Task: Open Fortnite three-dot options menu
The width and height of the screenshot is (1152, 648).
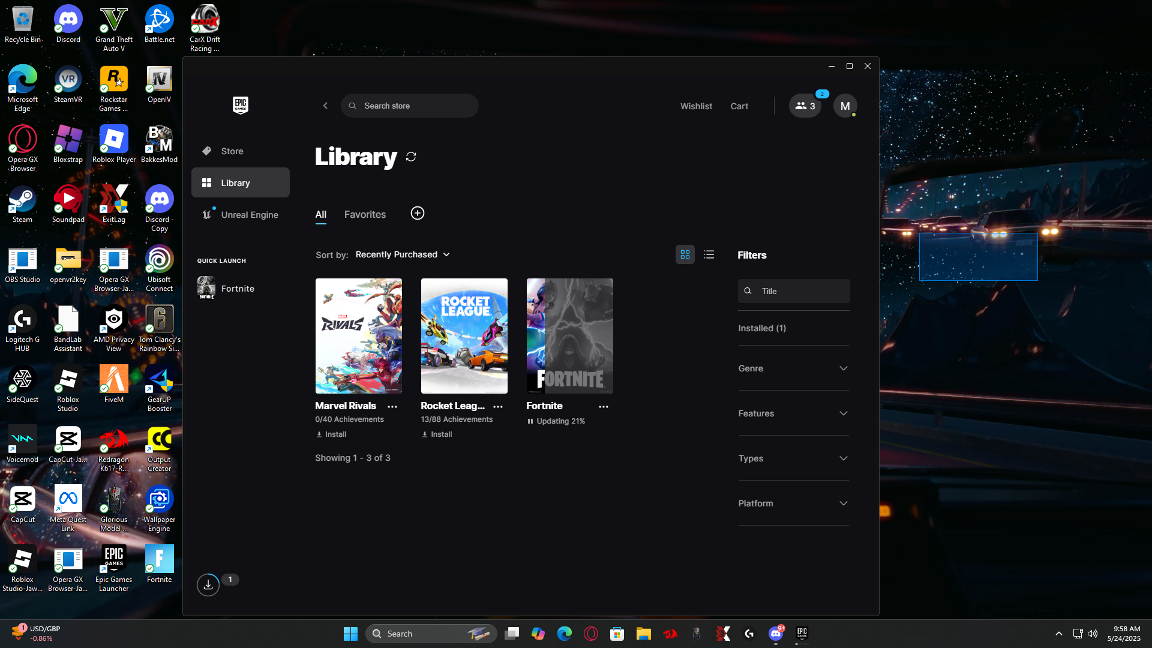Action: pyautogui.click(x=604, y=407)
